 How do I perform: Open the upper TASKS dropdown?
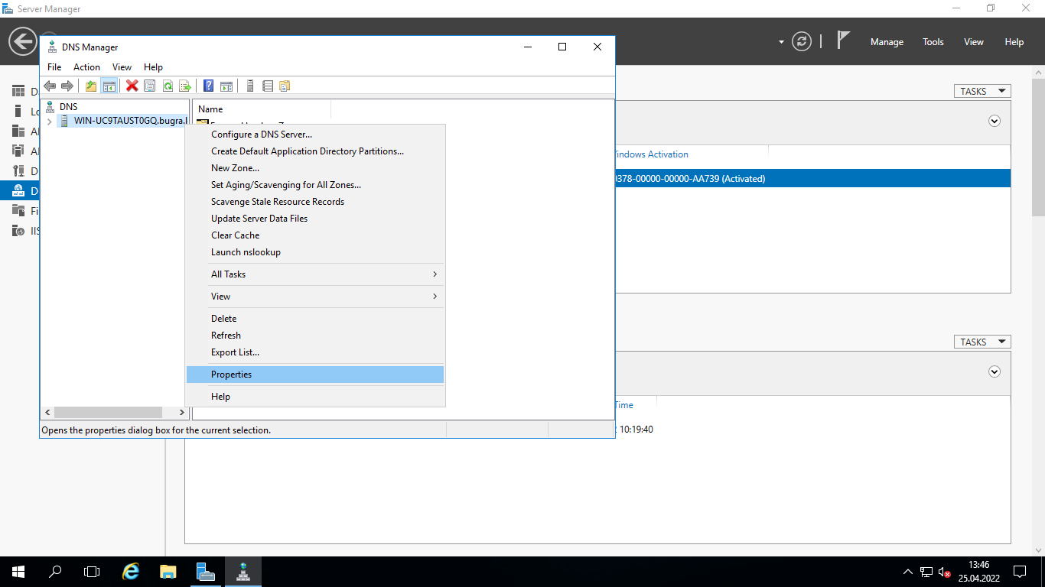(982, 91)
